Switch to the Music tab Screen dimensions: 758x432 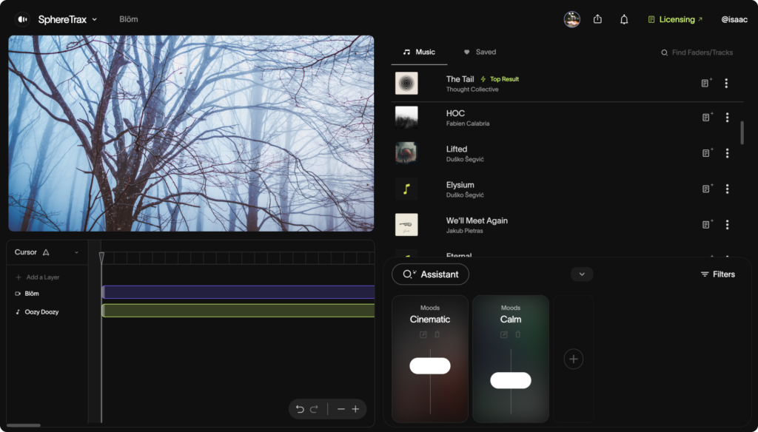pyautogui.click(x=419, y=52)
